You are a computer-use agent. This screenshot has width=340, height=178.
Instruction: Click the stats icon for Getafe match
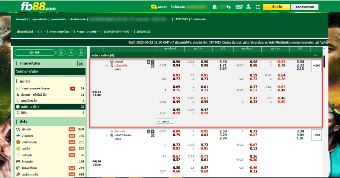point(148,62)
